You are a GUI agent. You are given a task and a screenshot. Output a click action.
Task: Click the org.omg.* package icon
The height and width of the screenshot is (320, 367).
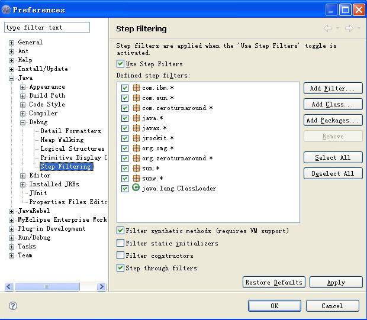[136, 148]
